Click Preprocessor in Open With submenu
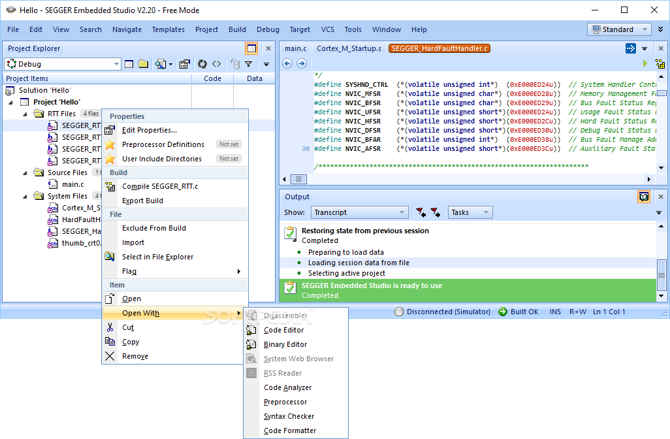Viewport: 670px width, 439px height. pyautogui.click(x=296, y=402)
